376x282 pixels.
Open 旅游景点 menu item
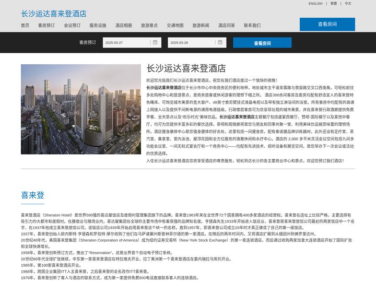click(x=149, y=26)
